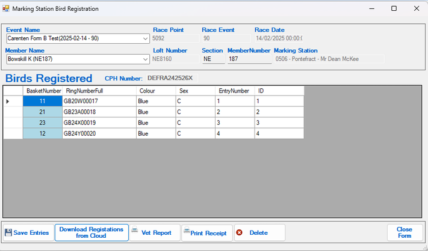
Task: Sort by ID column header
Action: coord(279,91)
